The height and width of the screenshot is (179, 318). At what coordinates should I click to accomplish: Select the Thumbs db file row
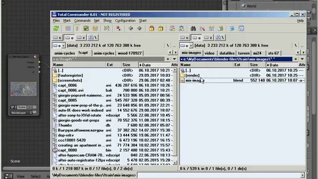point(113,125)
